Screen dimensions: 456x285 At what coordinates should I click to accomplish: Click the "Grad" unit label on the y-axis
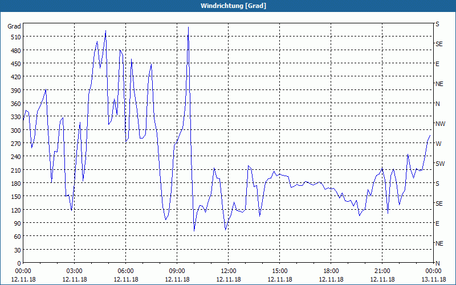pyautogui.click(x=14, y=26)
